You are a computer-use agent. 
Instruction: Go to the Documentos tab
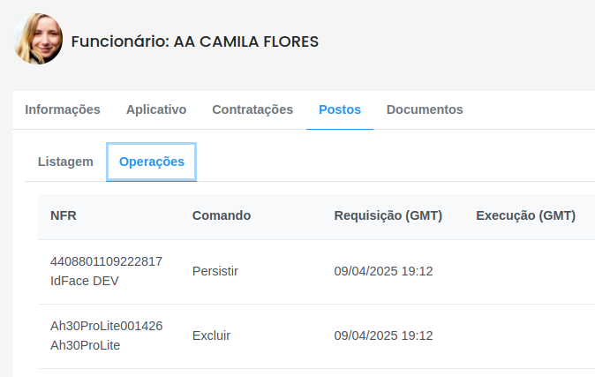[425, 109]
